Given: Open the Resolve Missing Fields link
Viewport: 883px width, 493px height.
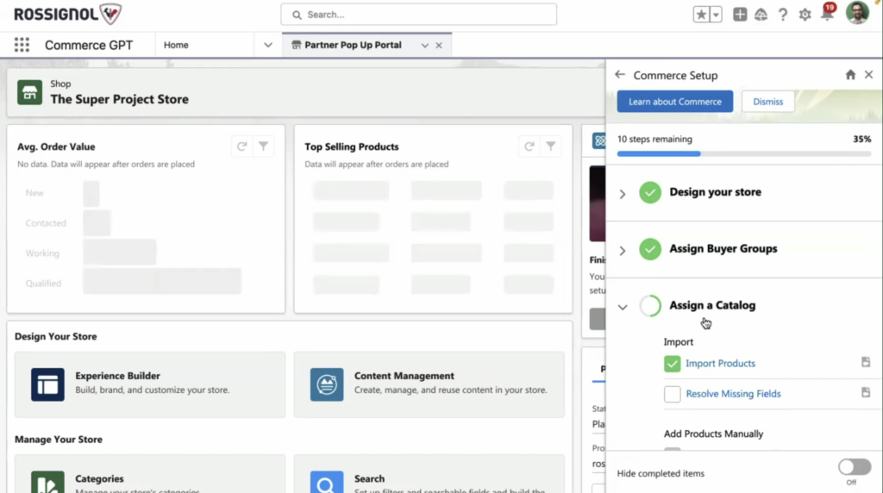Looking at the screenshot, I should tap(733, 394).
